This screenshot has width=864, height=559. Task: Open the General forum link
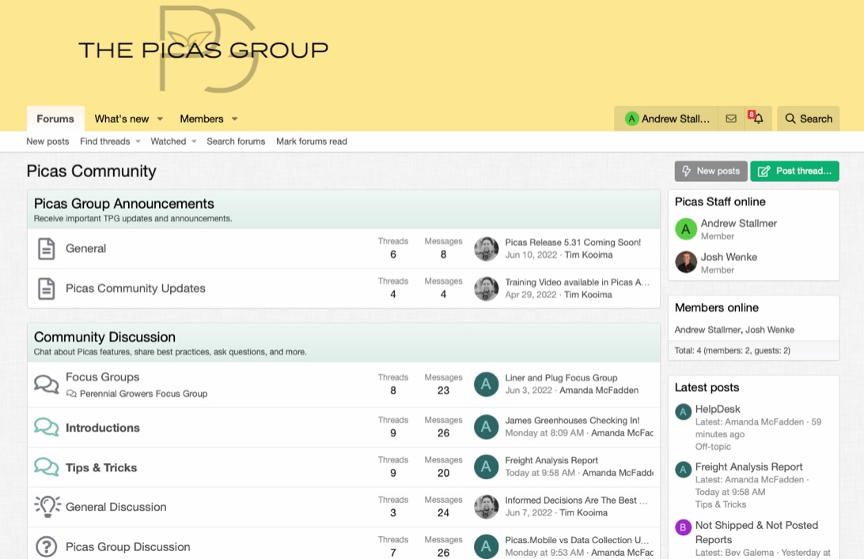tap(86, 248)
